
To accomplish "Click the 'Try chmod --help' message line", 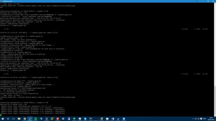I will (x=18, y=40).
